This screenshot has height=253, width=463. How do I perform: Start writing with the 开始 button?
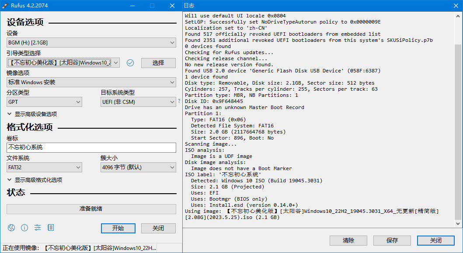pos(118,228)
